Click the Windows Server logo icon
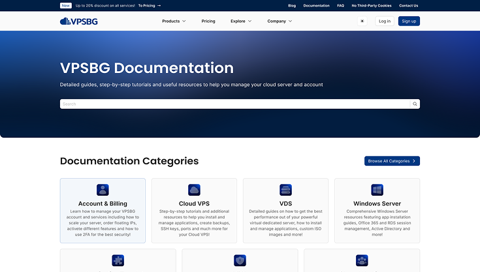 [377, 190]
